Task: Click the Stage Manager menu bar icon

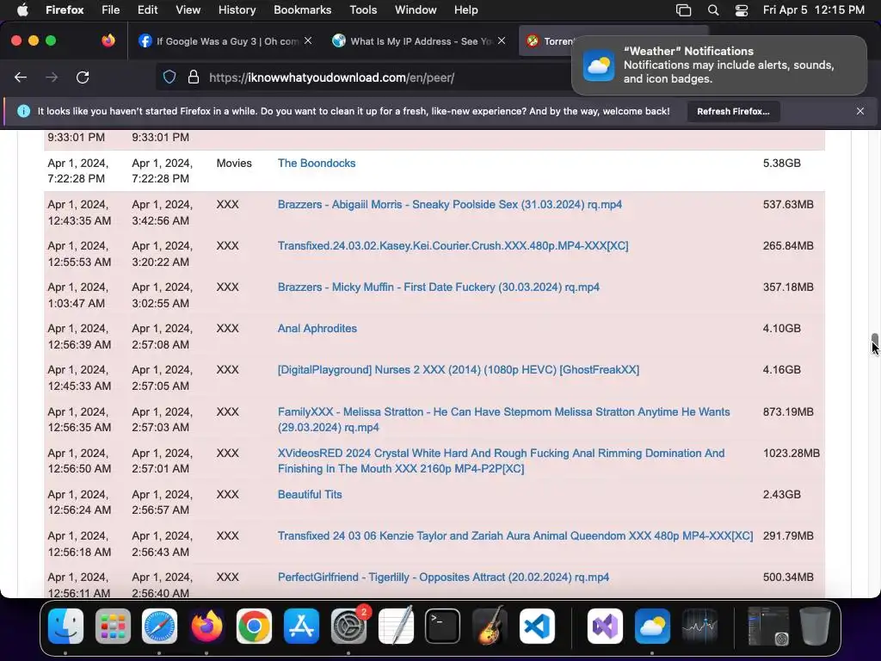Action: [x=683, y=10]
